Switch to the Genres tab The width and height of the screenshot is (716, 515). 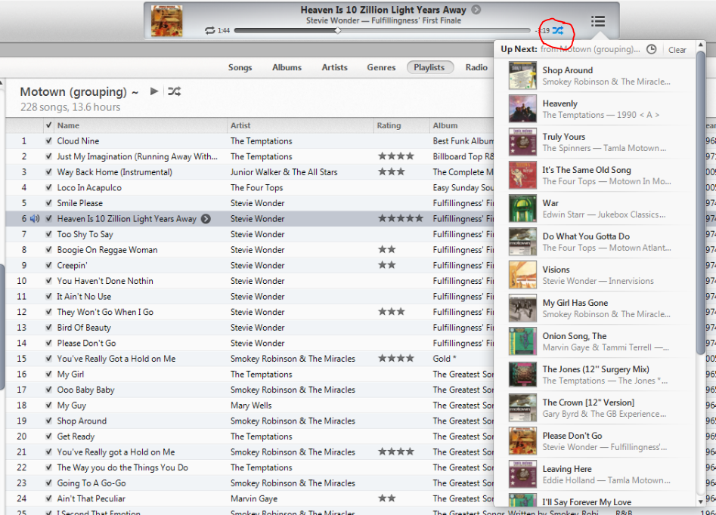381,67
